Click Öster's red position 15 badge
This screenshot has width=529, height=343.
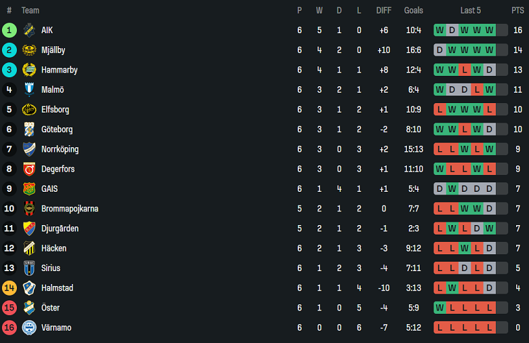pyautogui.click(x=9, y=308)
